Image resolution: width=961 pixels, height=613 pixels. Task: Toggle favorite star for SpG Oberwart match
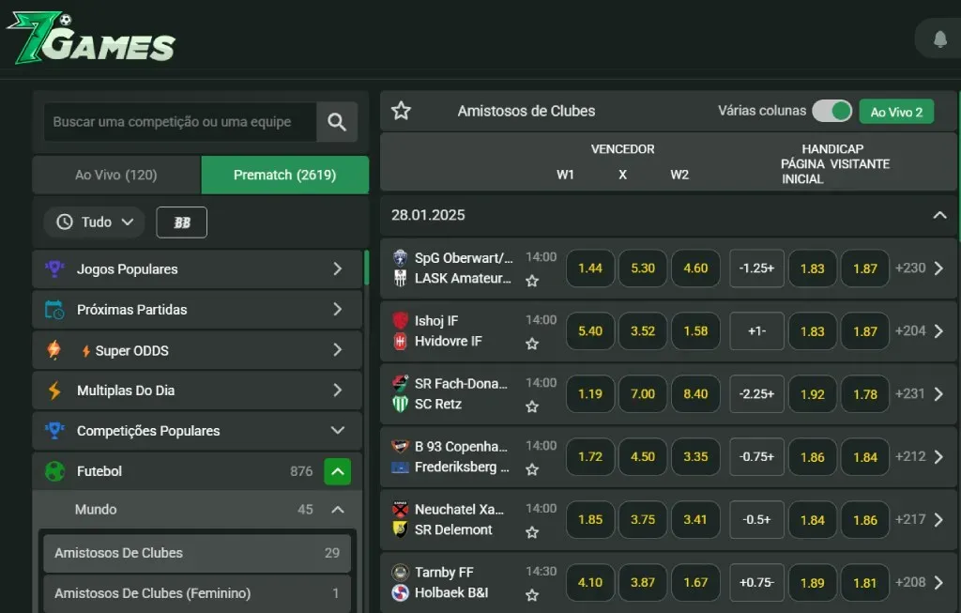click(532, 281)
